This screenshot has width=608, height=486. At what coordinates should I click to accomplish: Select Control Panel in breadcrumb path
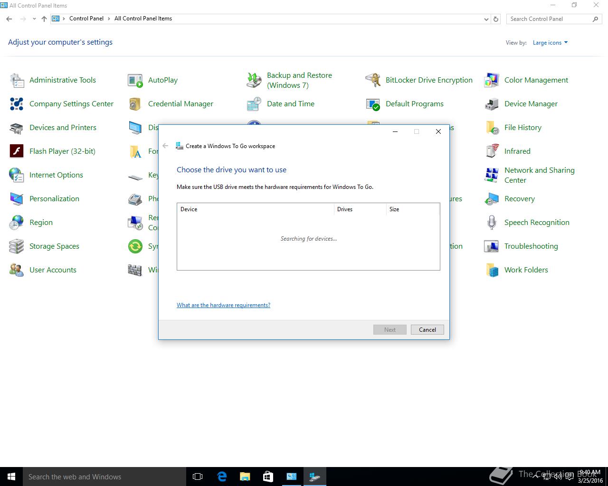pos(86,19)
